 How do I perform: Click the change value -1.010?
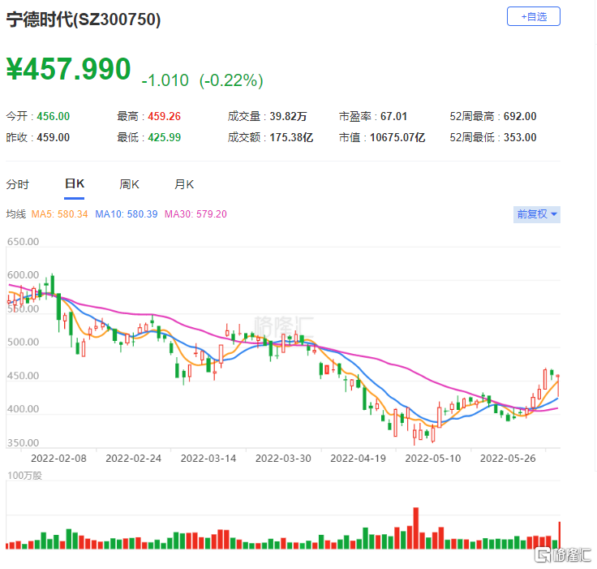pyautogui.click(x=165, y=80)
